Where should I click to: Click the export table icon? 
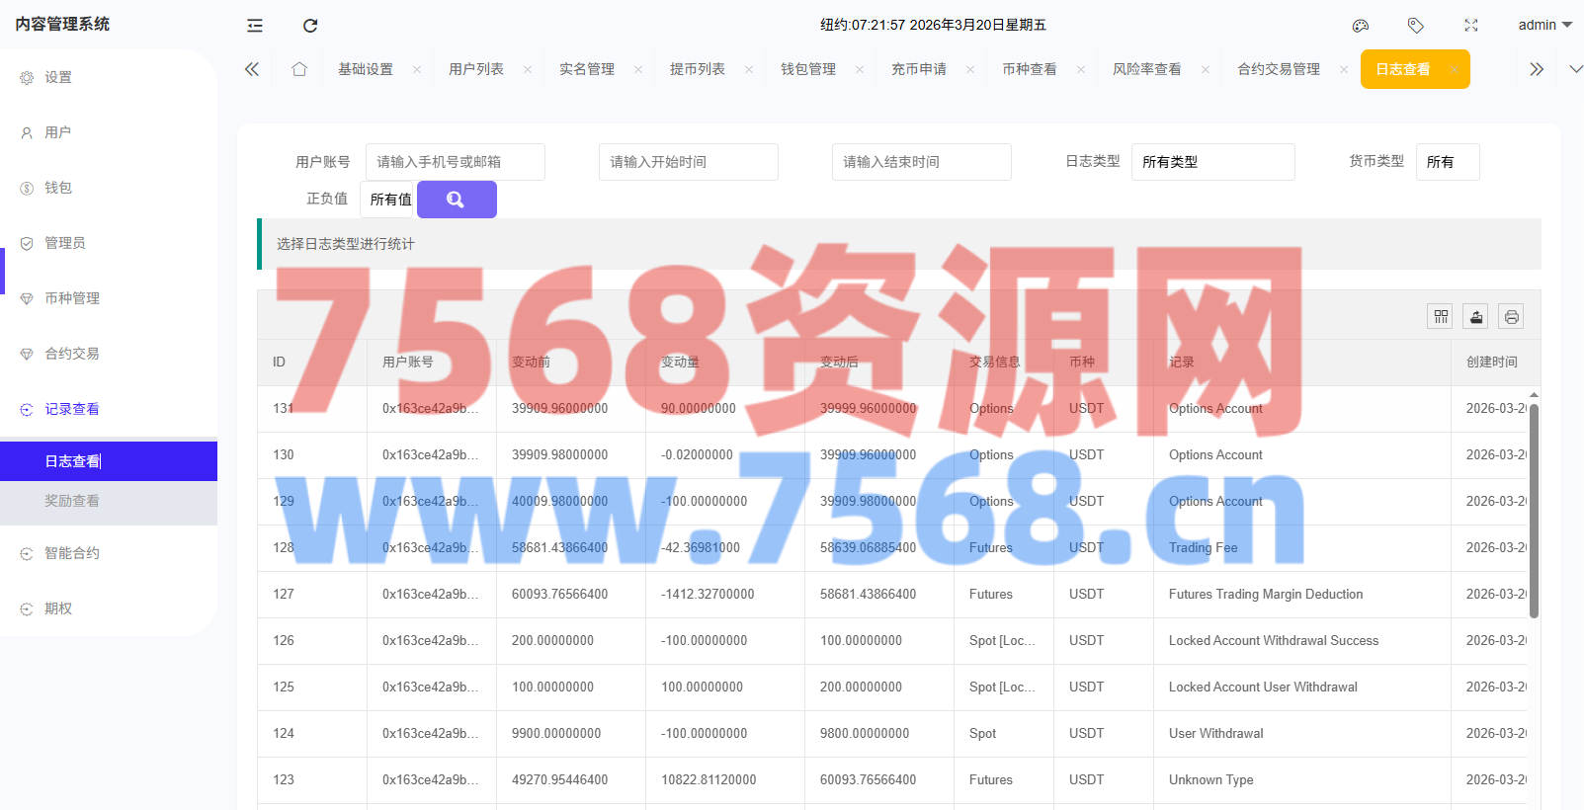coord(1476,316)
